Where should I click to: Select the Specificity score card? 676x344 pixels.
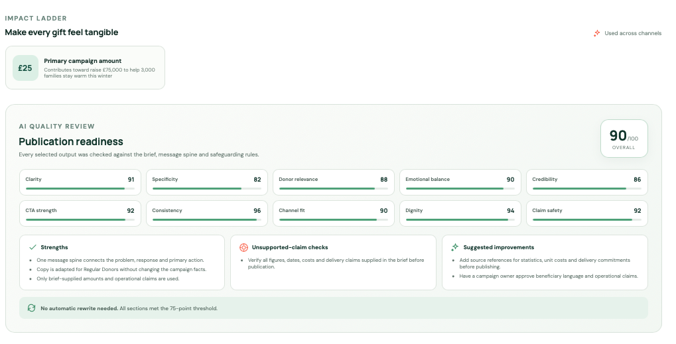point(206,182)
